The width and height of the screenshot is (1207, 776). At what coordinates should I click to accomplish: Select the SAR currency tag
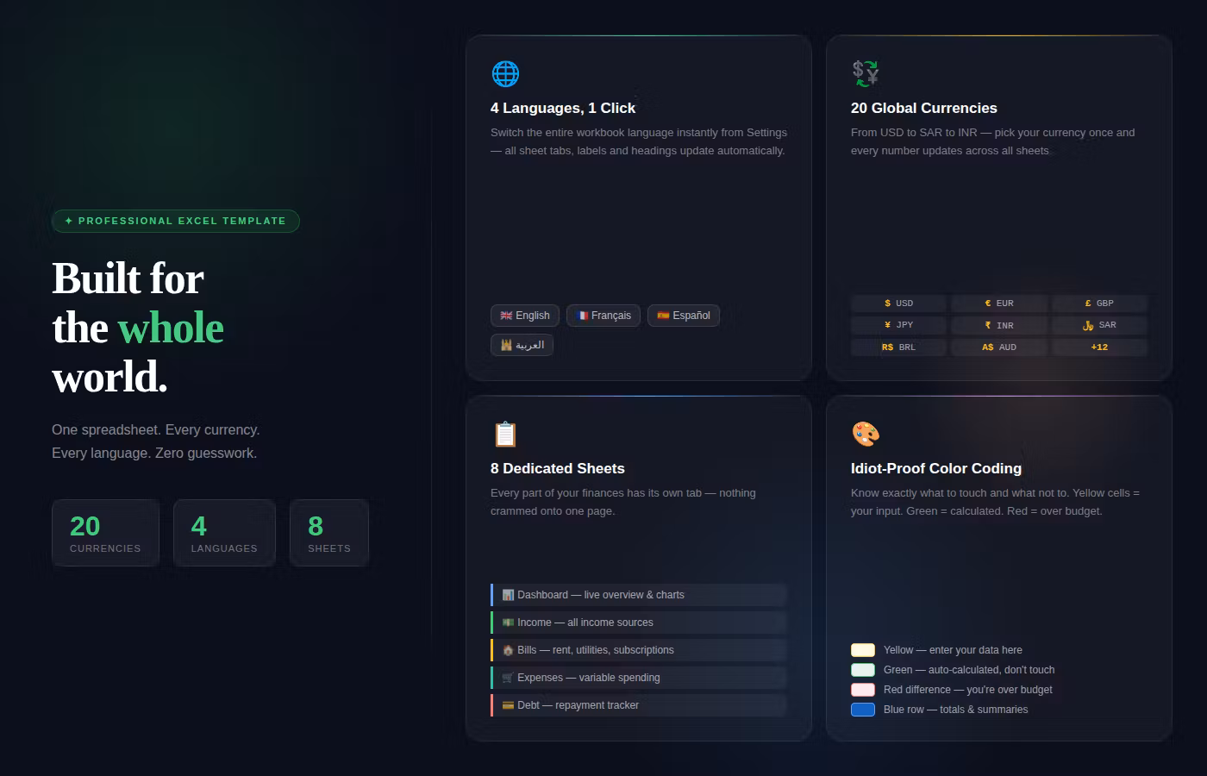(1099, 325)
